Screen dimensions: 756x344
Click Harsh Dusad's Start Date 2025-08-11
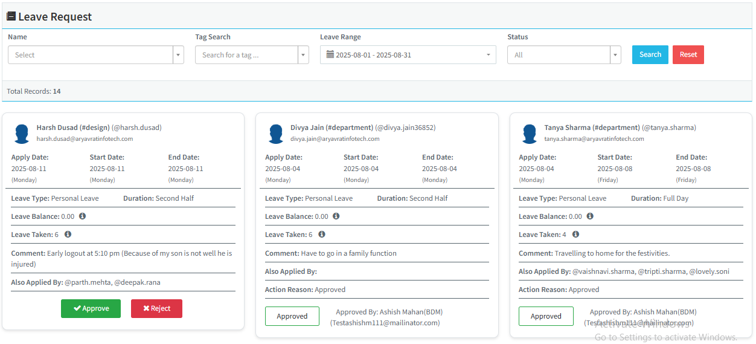click(x=107, y=169)
